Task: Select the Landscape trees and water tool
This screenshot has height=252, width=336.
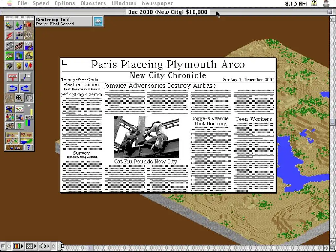Action: pyautogui.click(x=19, y=25)
